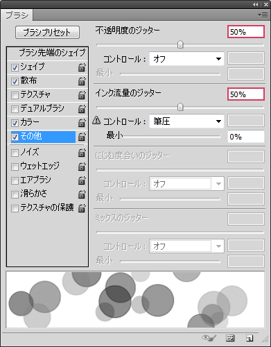Select the その他 options row
271x347 pixels.
point(43,137)
